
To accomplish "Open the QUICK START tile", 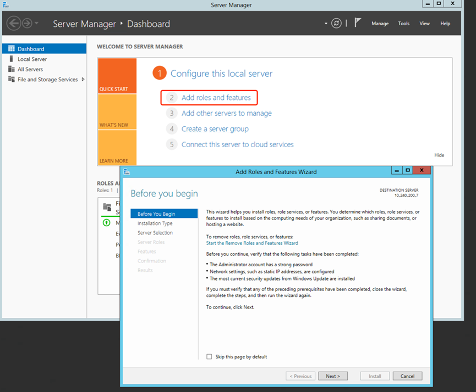I will click(x=117, y=76).
